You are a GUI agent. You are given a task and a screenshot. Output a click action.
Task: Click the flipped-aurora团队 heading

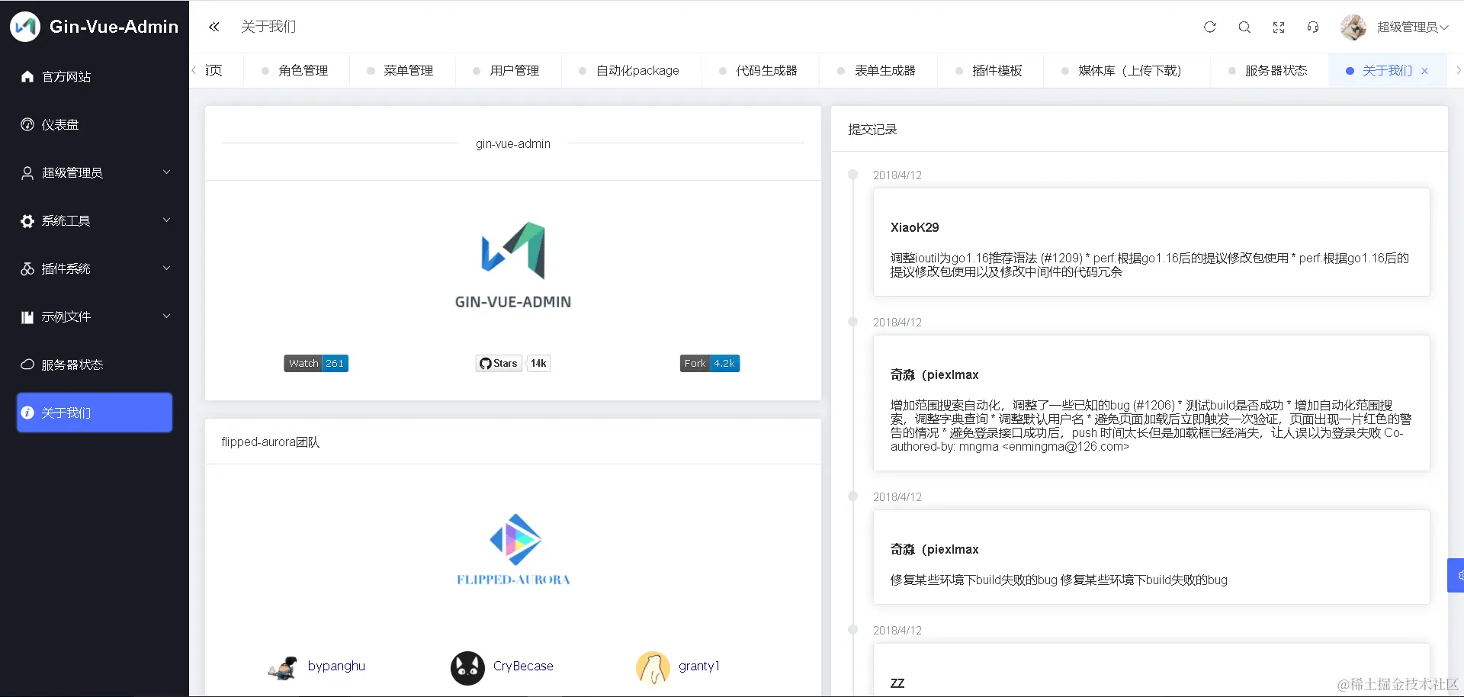coord(271,442)
